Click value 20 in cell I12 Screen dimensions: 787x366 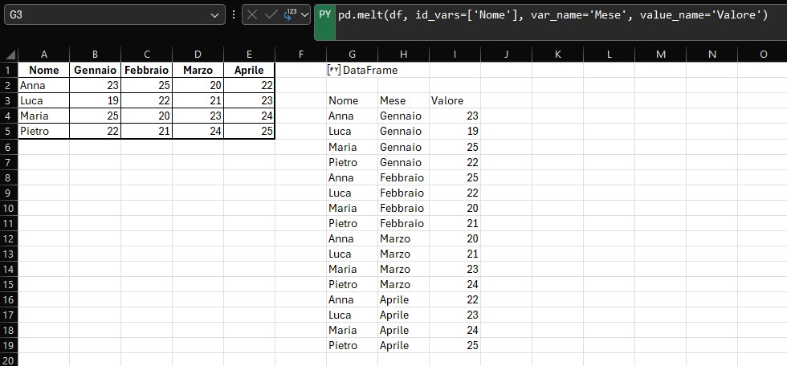[x=472, y=238]
